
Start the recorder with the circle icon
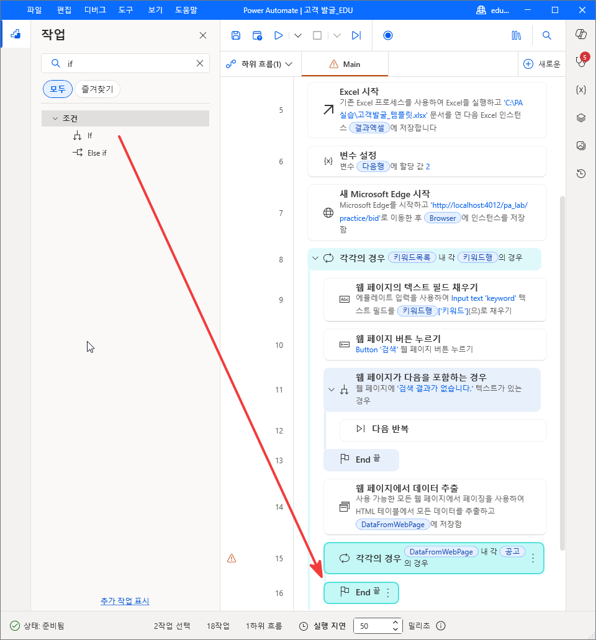[388, 35]
